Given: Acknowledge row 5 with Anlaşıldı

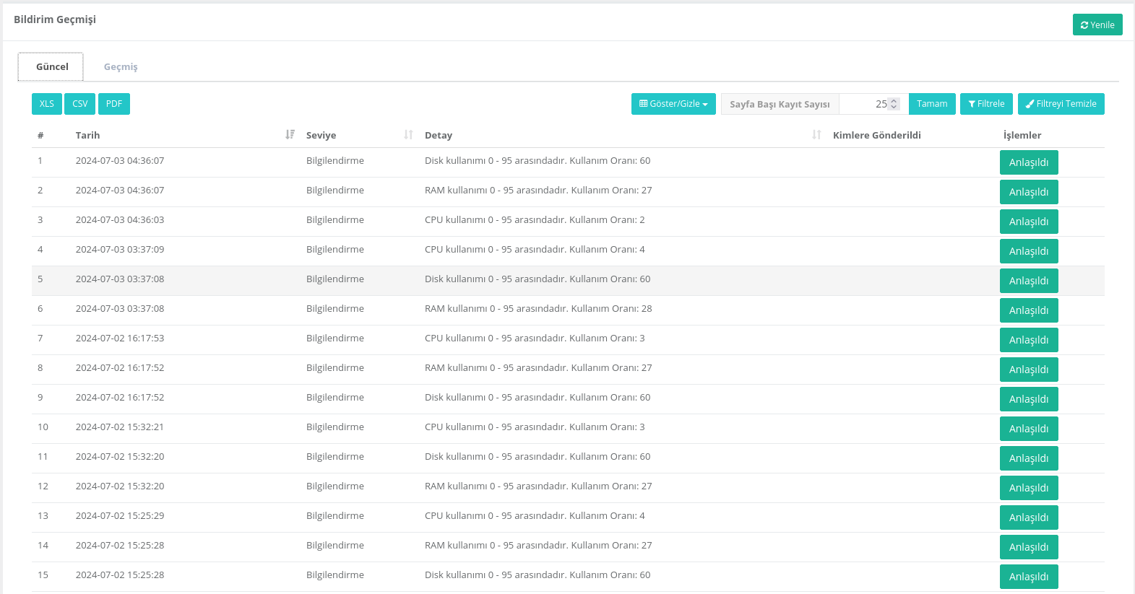Looking at the screenshot, I should (x=1029, y=281).
